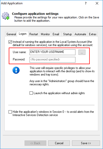
Task: Focus the Password input field
Action: click(x=52, y=60)
